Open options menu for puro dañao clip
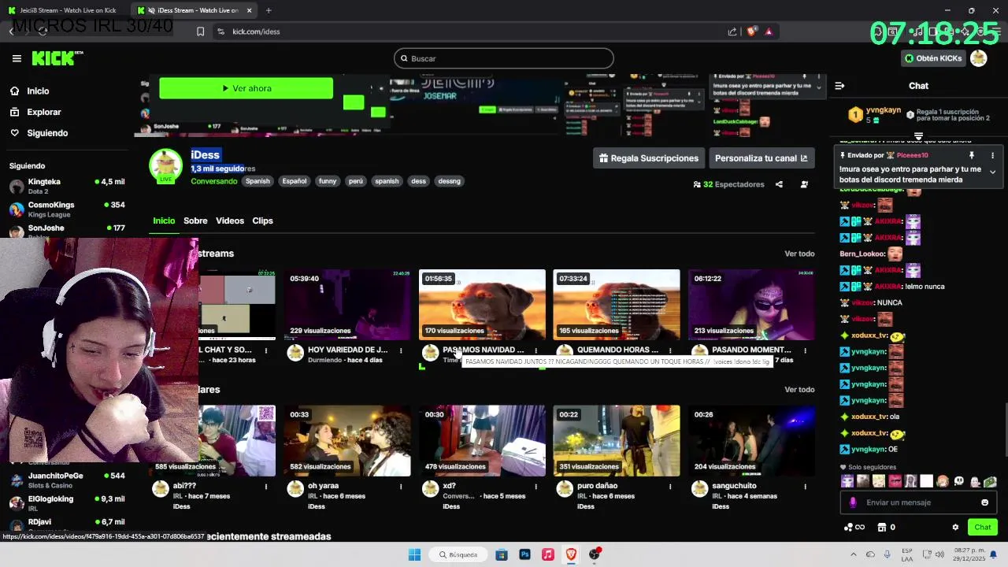Image resolution: width=1008 pixels, height=567 pixels. point(670,487)
